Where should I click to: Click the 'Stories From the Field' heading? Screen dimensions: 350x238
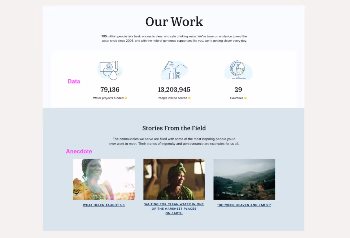[x=174, y=128]
